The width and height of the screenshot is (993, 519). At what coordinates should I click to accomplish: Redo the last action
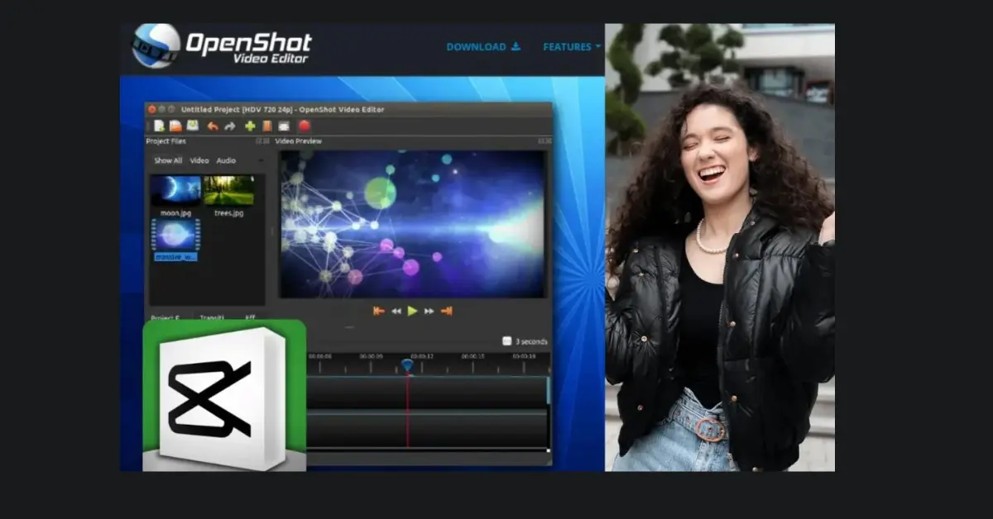point(230,126)
